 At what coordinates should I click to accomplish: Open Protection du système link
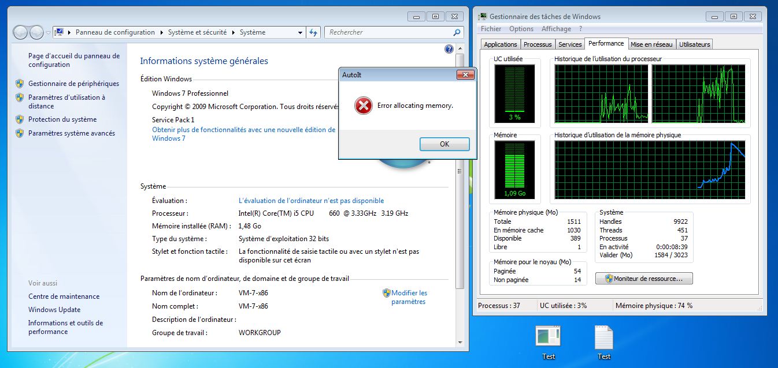[62, 119]
